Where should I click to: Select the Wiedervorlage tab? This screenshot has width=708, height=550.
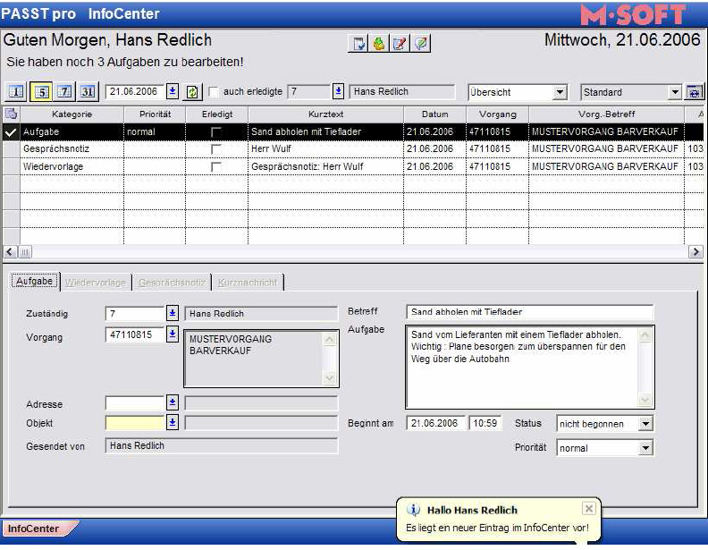[96, 283]
